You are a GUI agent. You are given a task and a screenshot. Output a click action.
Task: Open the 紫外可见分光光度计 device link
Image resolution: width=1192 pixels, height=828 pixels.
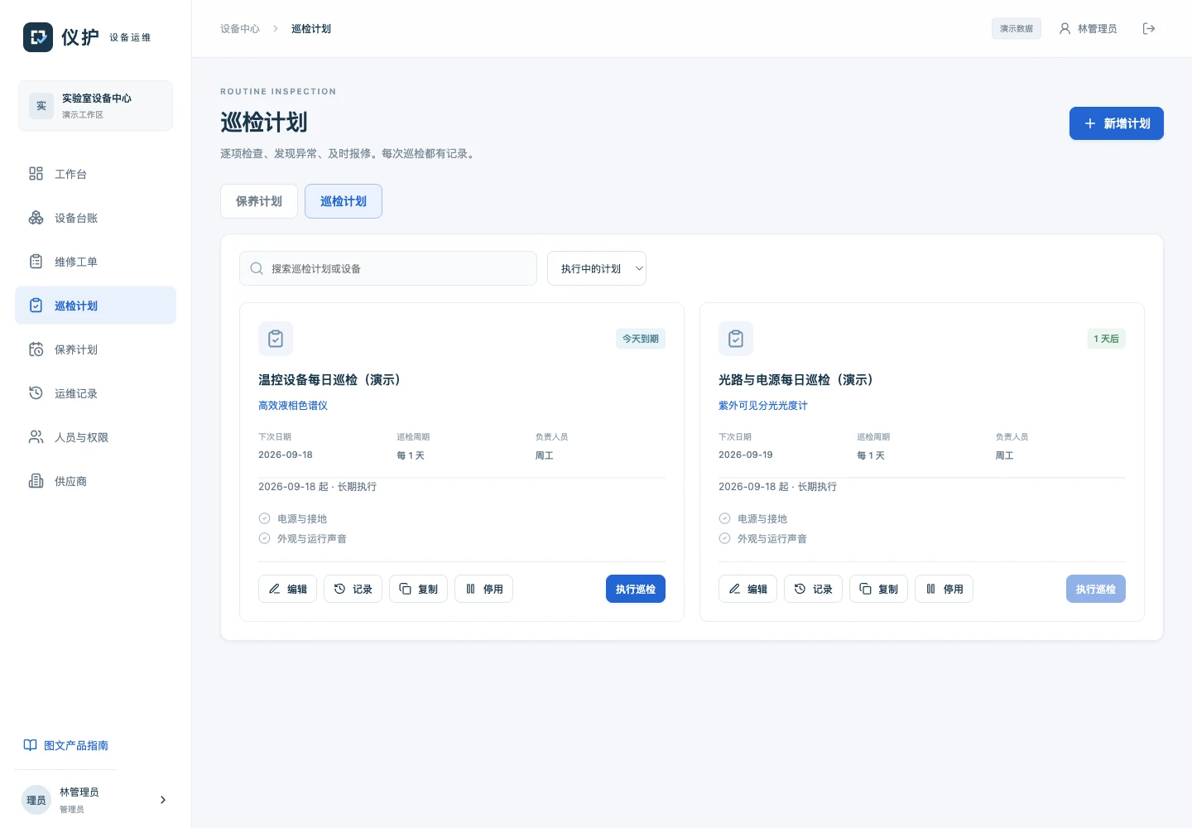763,406
